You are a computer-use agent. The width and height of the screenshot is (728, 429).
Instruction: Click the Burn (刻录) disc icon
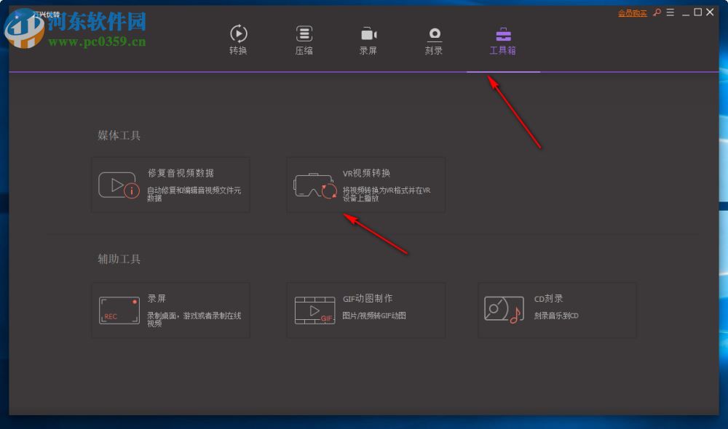point(435,32)
